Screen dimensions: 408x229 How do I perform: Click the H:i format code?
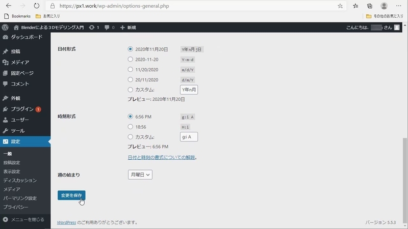coord(185,127)
